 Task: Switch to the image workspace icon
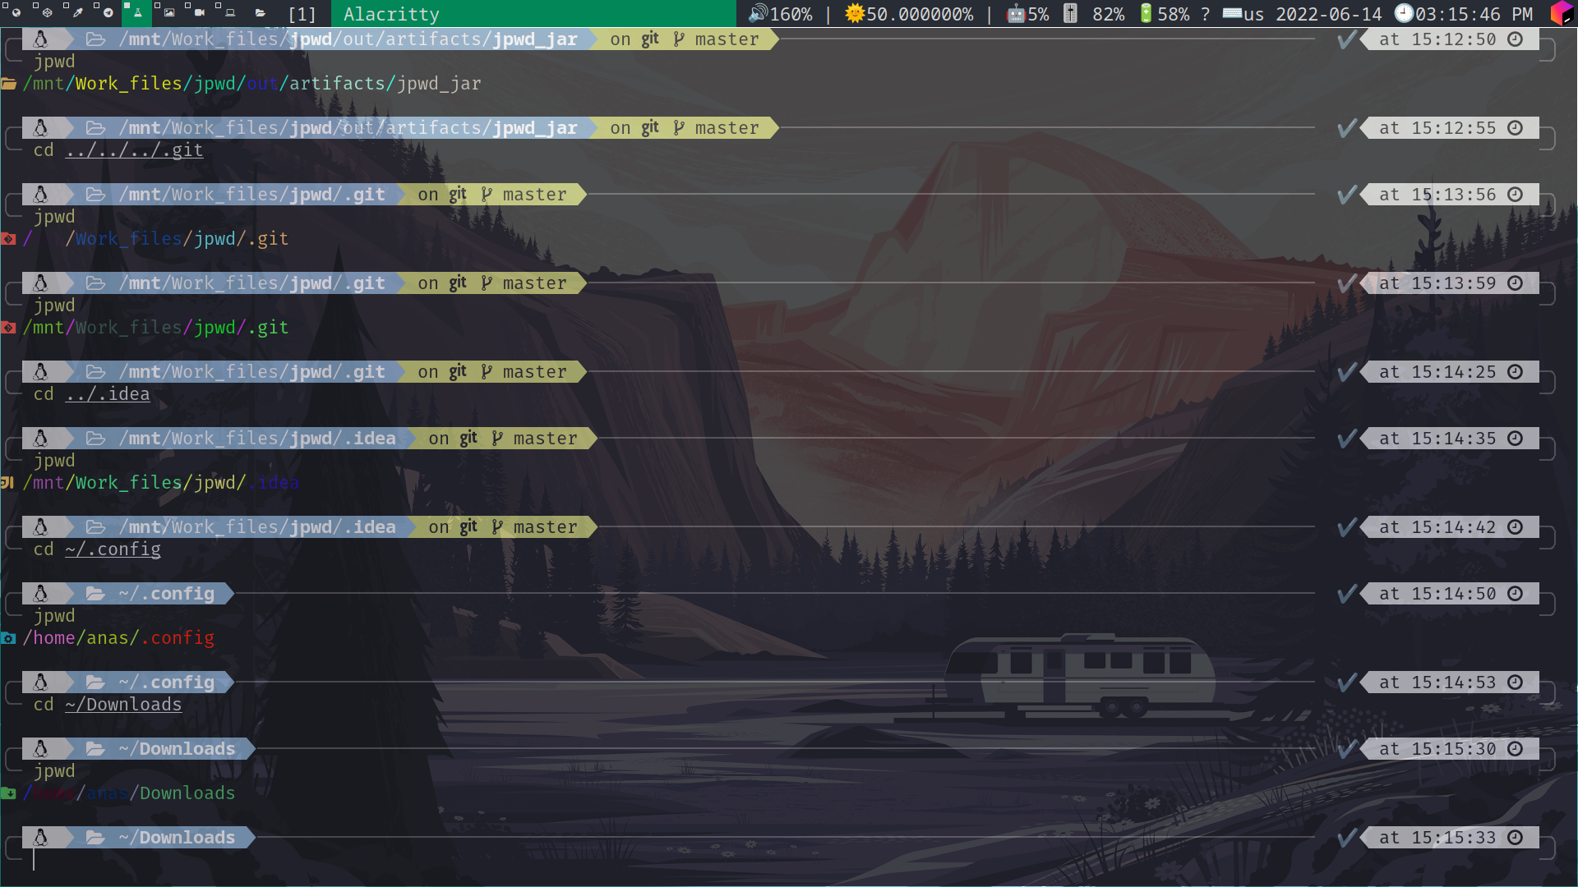[x=168, y=13]
